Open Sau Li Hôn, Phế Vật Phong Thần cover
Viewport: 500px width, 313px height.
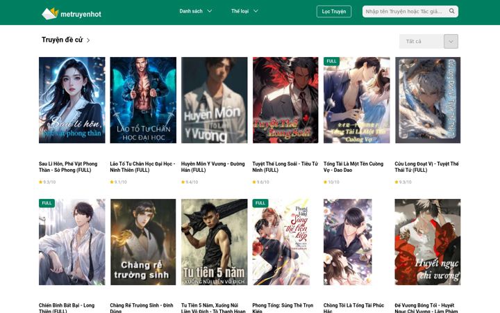72,100
